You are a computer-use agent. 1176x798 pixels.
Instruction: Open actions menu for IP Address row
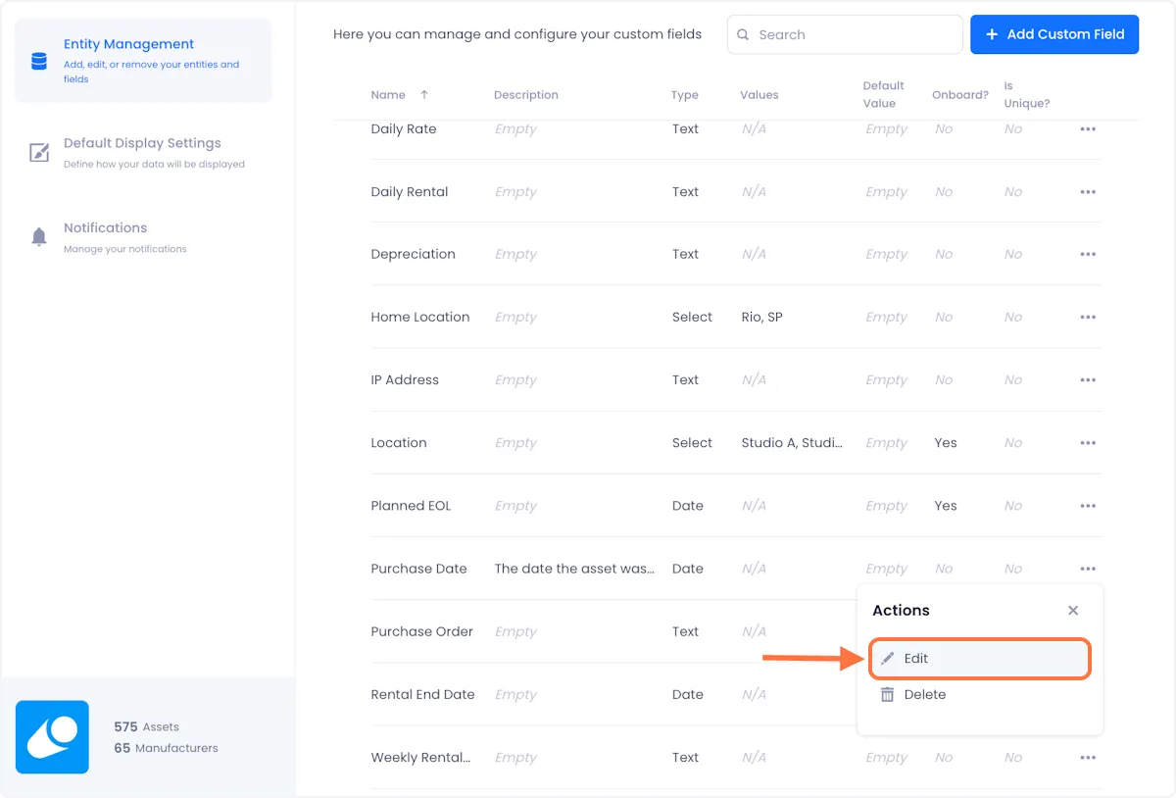point(1088,380)
